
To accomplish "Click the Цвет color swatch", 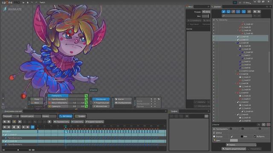I will click(234, 140).
